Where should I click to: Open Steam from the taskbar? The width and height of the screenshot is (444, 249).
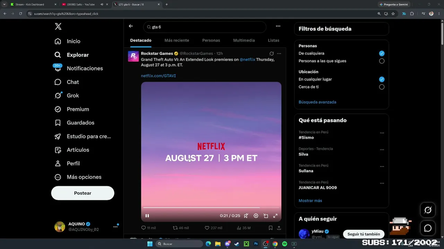click(x=237, y=244)
